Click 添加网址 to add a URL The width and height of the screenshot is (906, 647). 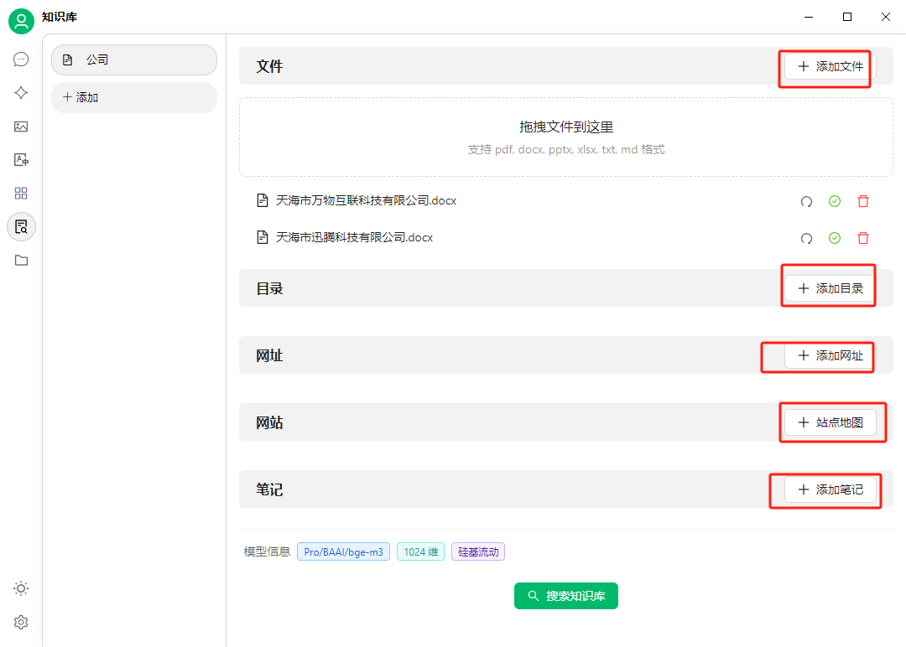818,357
